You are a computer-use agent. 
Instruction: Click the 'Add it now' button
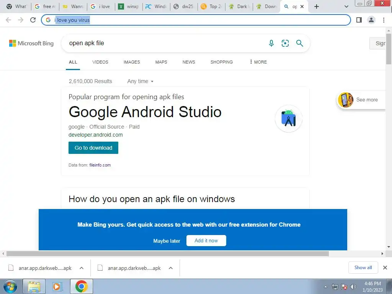pyautogui.click(x=206, y=240)
